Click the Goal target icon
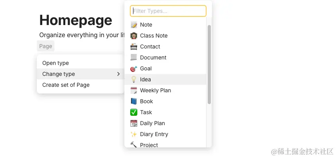 coord(134,68)
